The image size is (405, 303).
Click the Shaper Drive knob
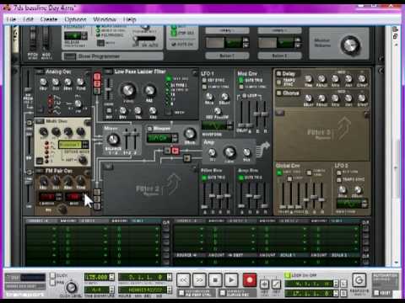(190, 134)
